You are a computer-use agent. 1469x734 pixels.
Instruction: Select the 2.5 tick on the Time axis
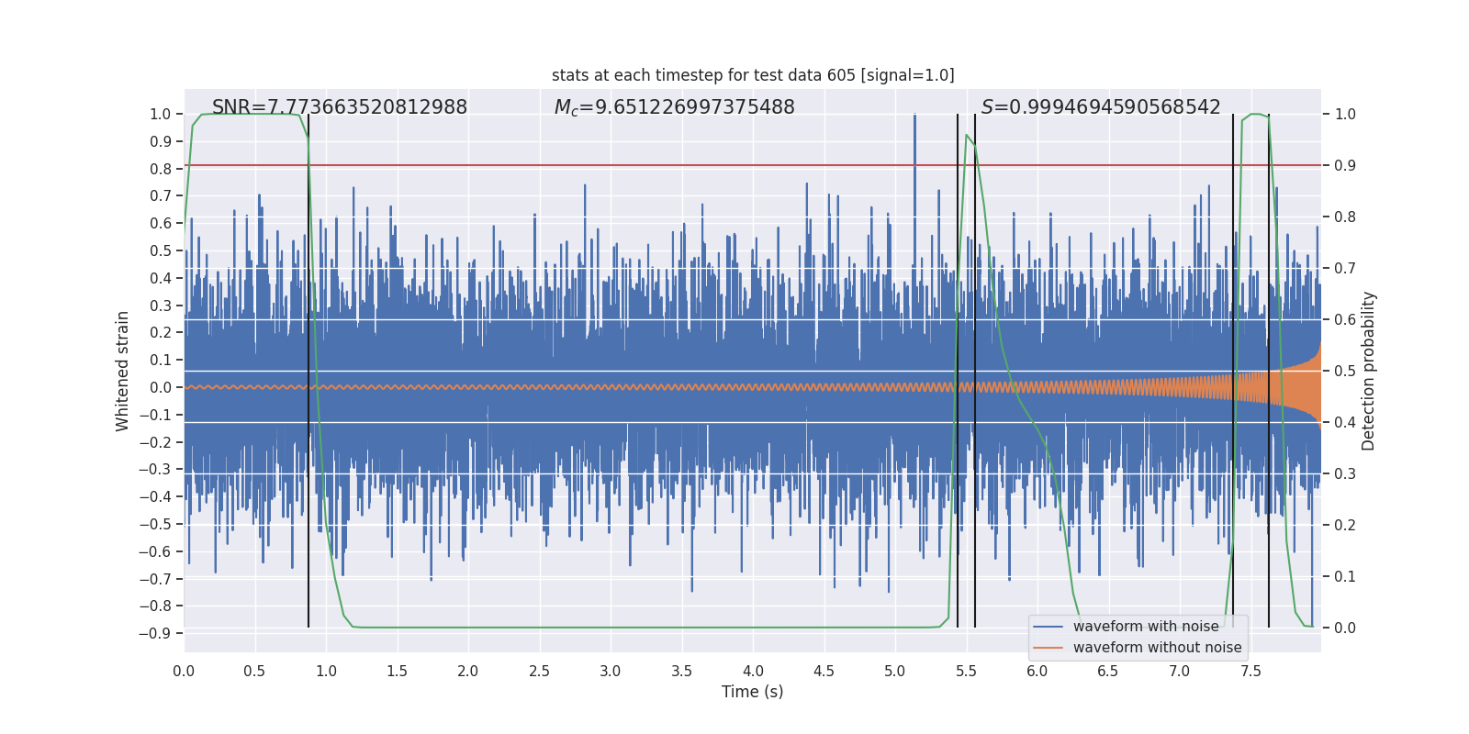point(539,671)
